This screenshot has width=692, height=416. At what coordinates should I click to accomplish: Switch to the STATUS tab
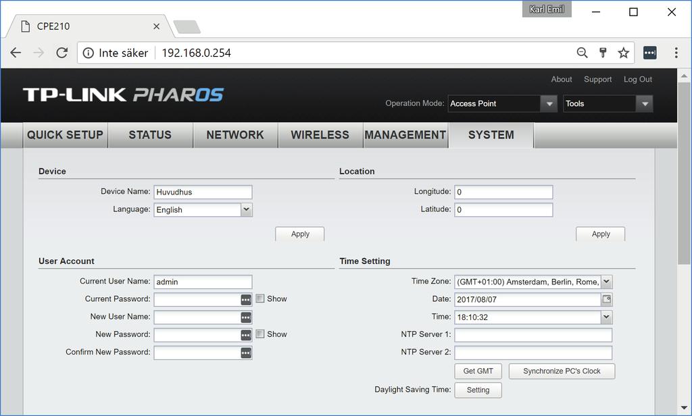tap(150, 135)
